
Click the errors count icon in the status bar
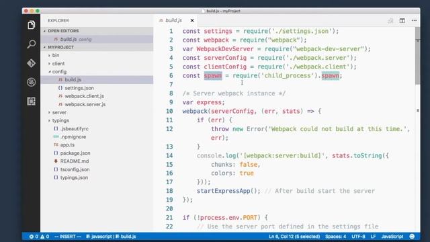(x=34, y=237)
